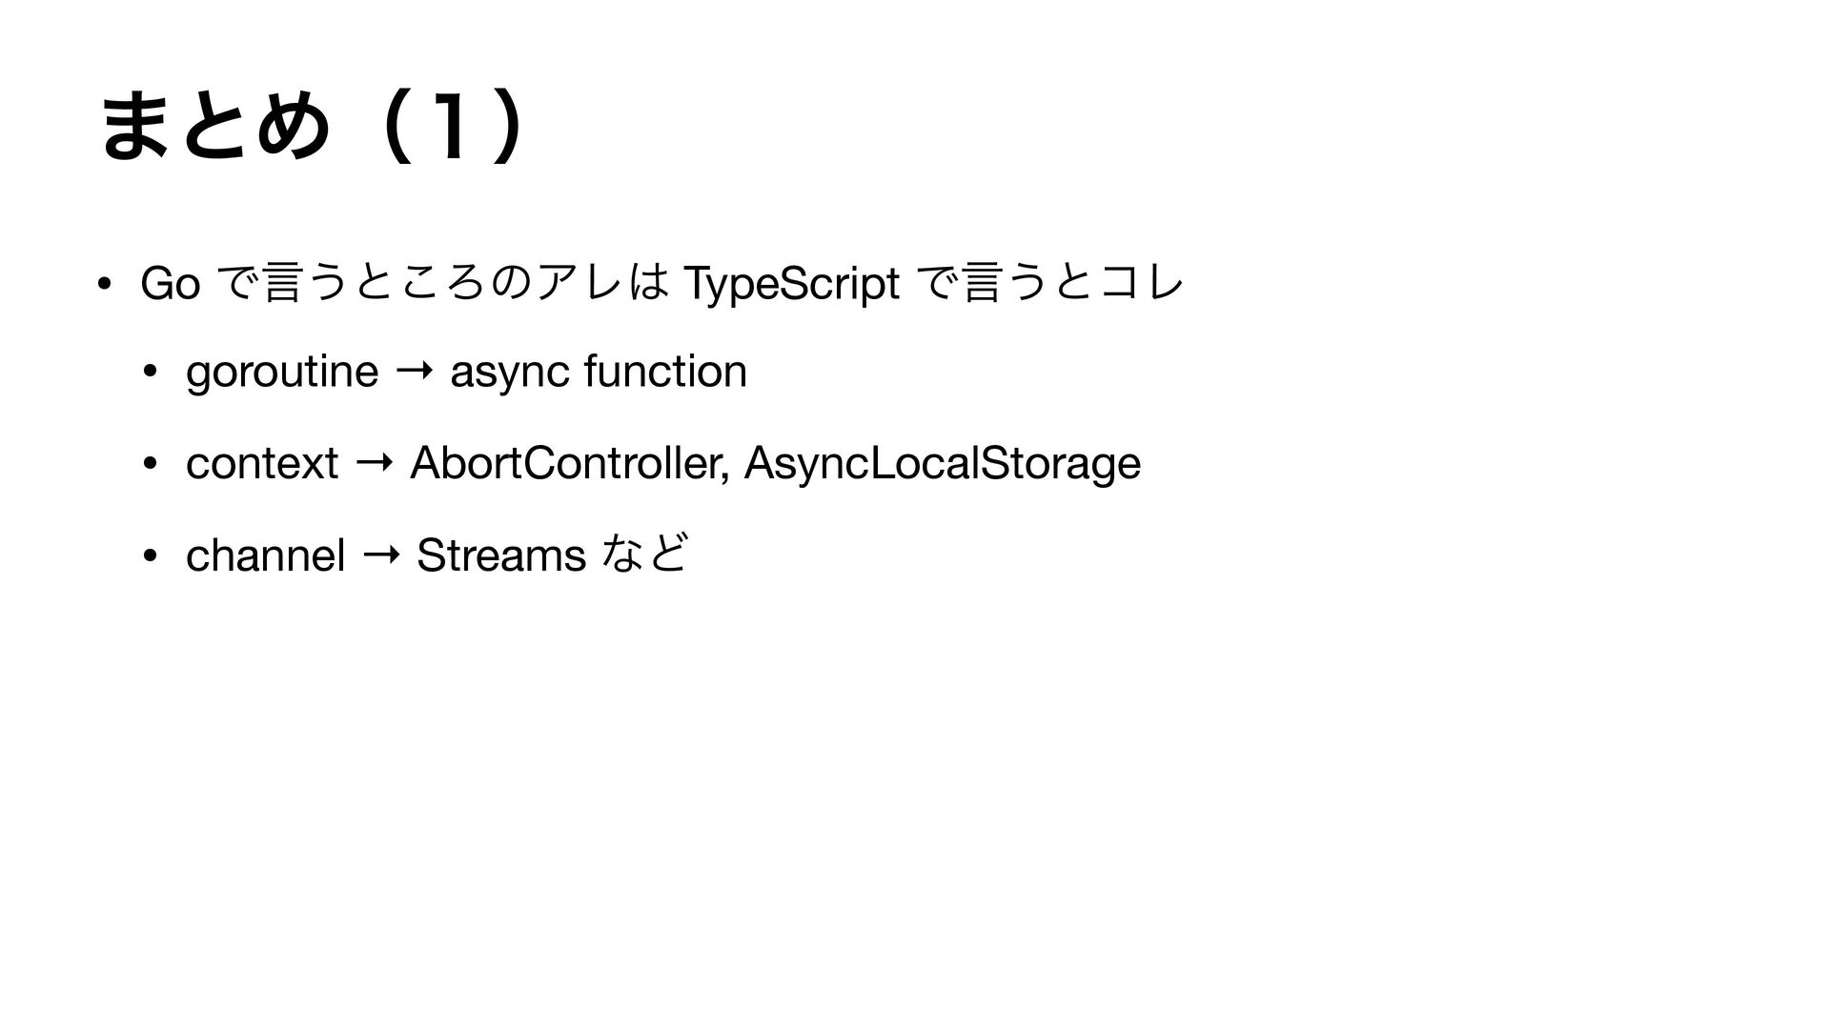Image resolution: width=1830 pixels, height=1029 pixels.
Task: Click the bullet before goroutine line
Action: (x=150, y=373)
